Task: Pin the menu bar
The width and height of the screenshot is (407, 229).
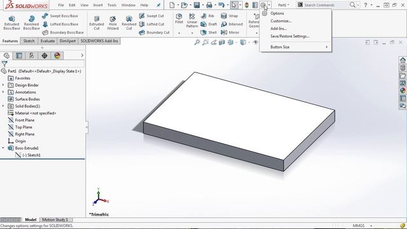Action: point(158,5)
